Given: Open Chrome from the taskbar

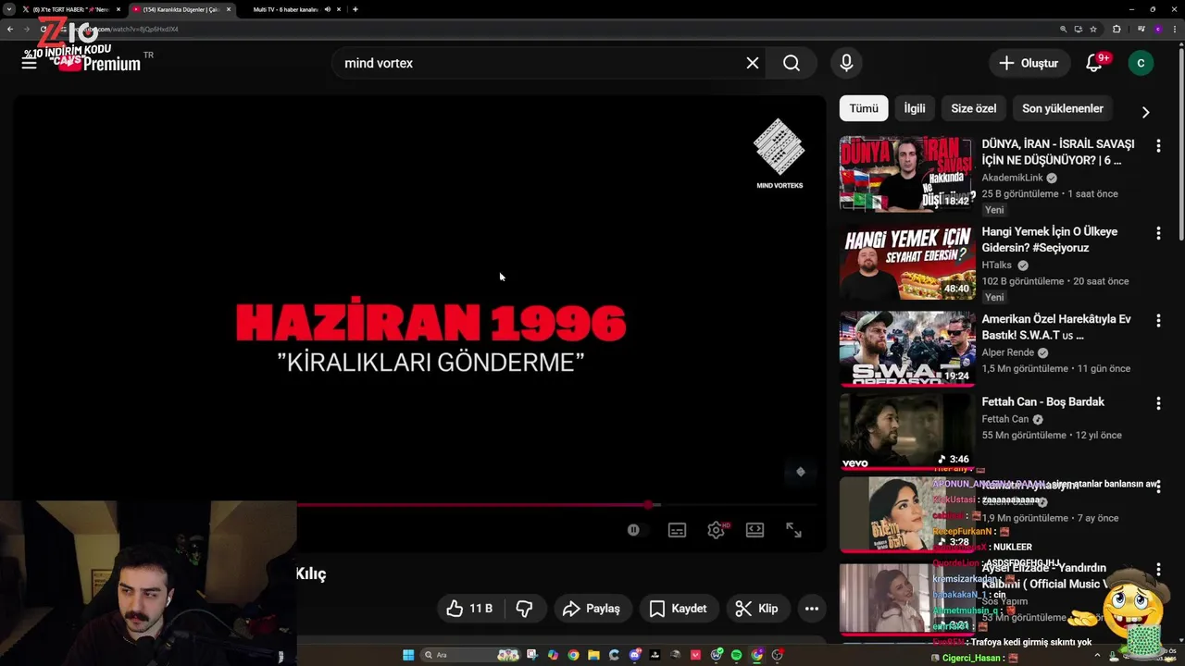Looking at the screenshot, I should 573,655.
